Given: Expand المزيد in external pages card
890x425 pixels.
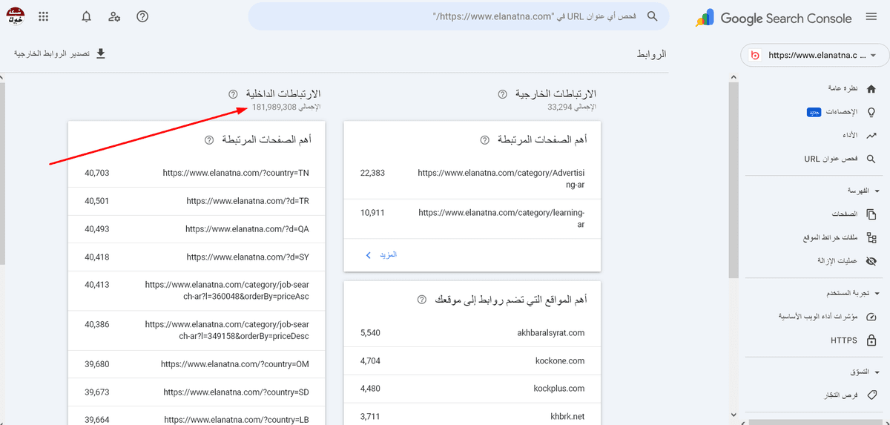Looking at the screenshot, I should pyautogui.click(x=381, y=254).
